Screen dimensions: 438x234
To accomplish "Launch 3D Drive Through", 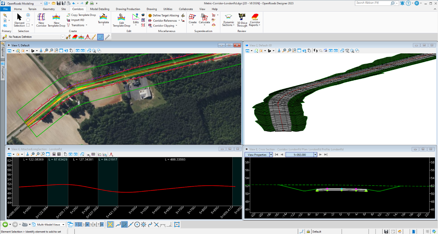I will pos(242,20).
